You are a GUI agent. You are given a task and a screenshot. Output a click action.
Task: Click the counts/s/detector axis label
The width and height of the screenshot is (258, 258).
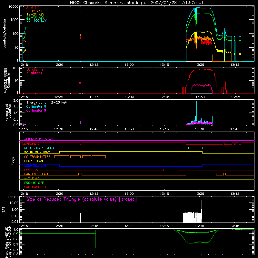(5, 34)
